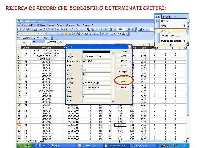The image size is (198, 148).
Task: Open the Strumenti menu
Action: point(70,25)
